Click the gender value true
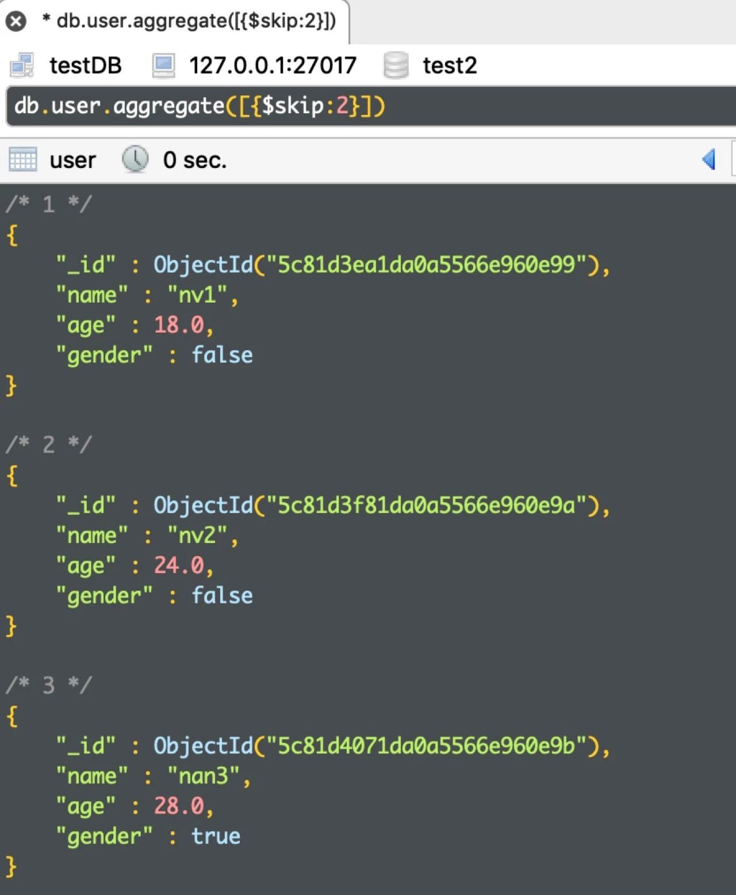This screenshot has height=895, width=736. click(216, 836)
